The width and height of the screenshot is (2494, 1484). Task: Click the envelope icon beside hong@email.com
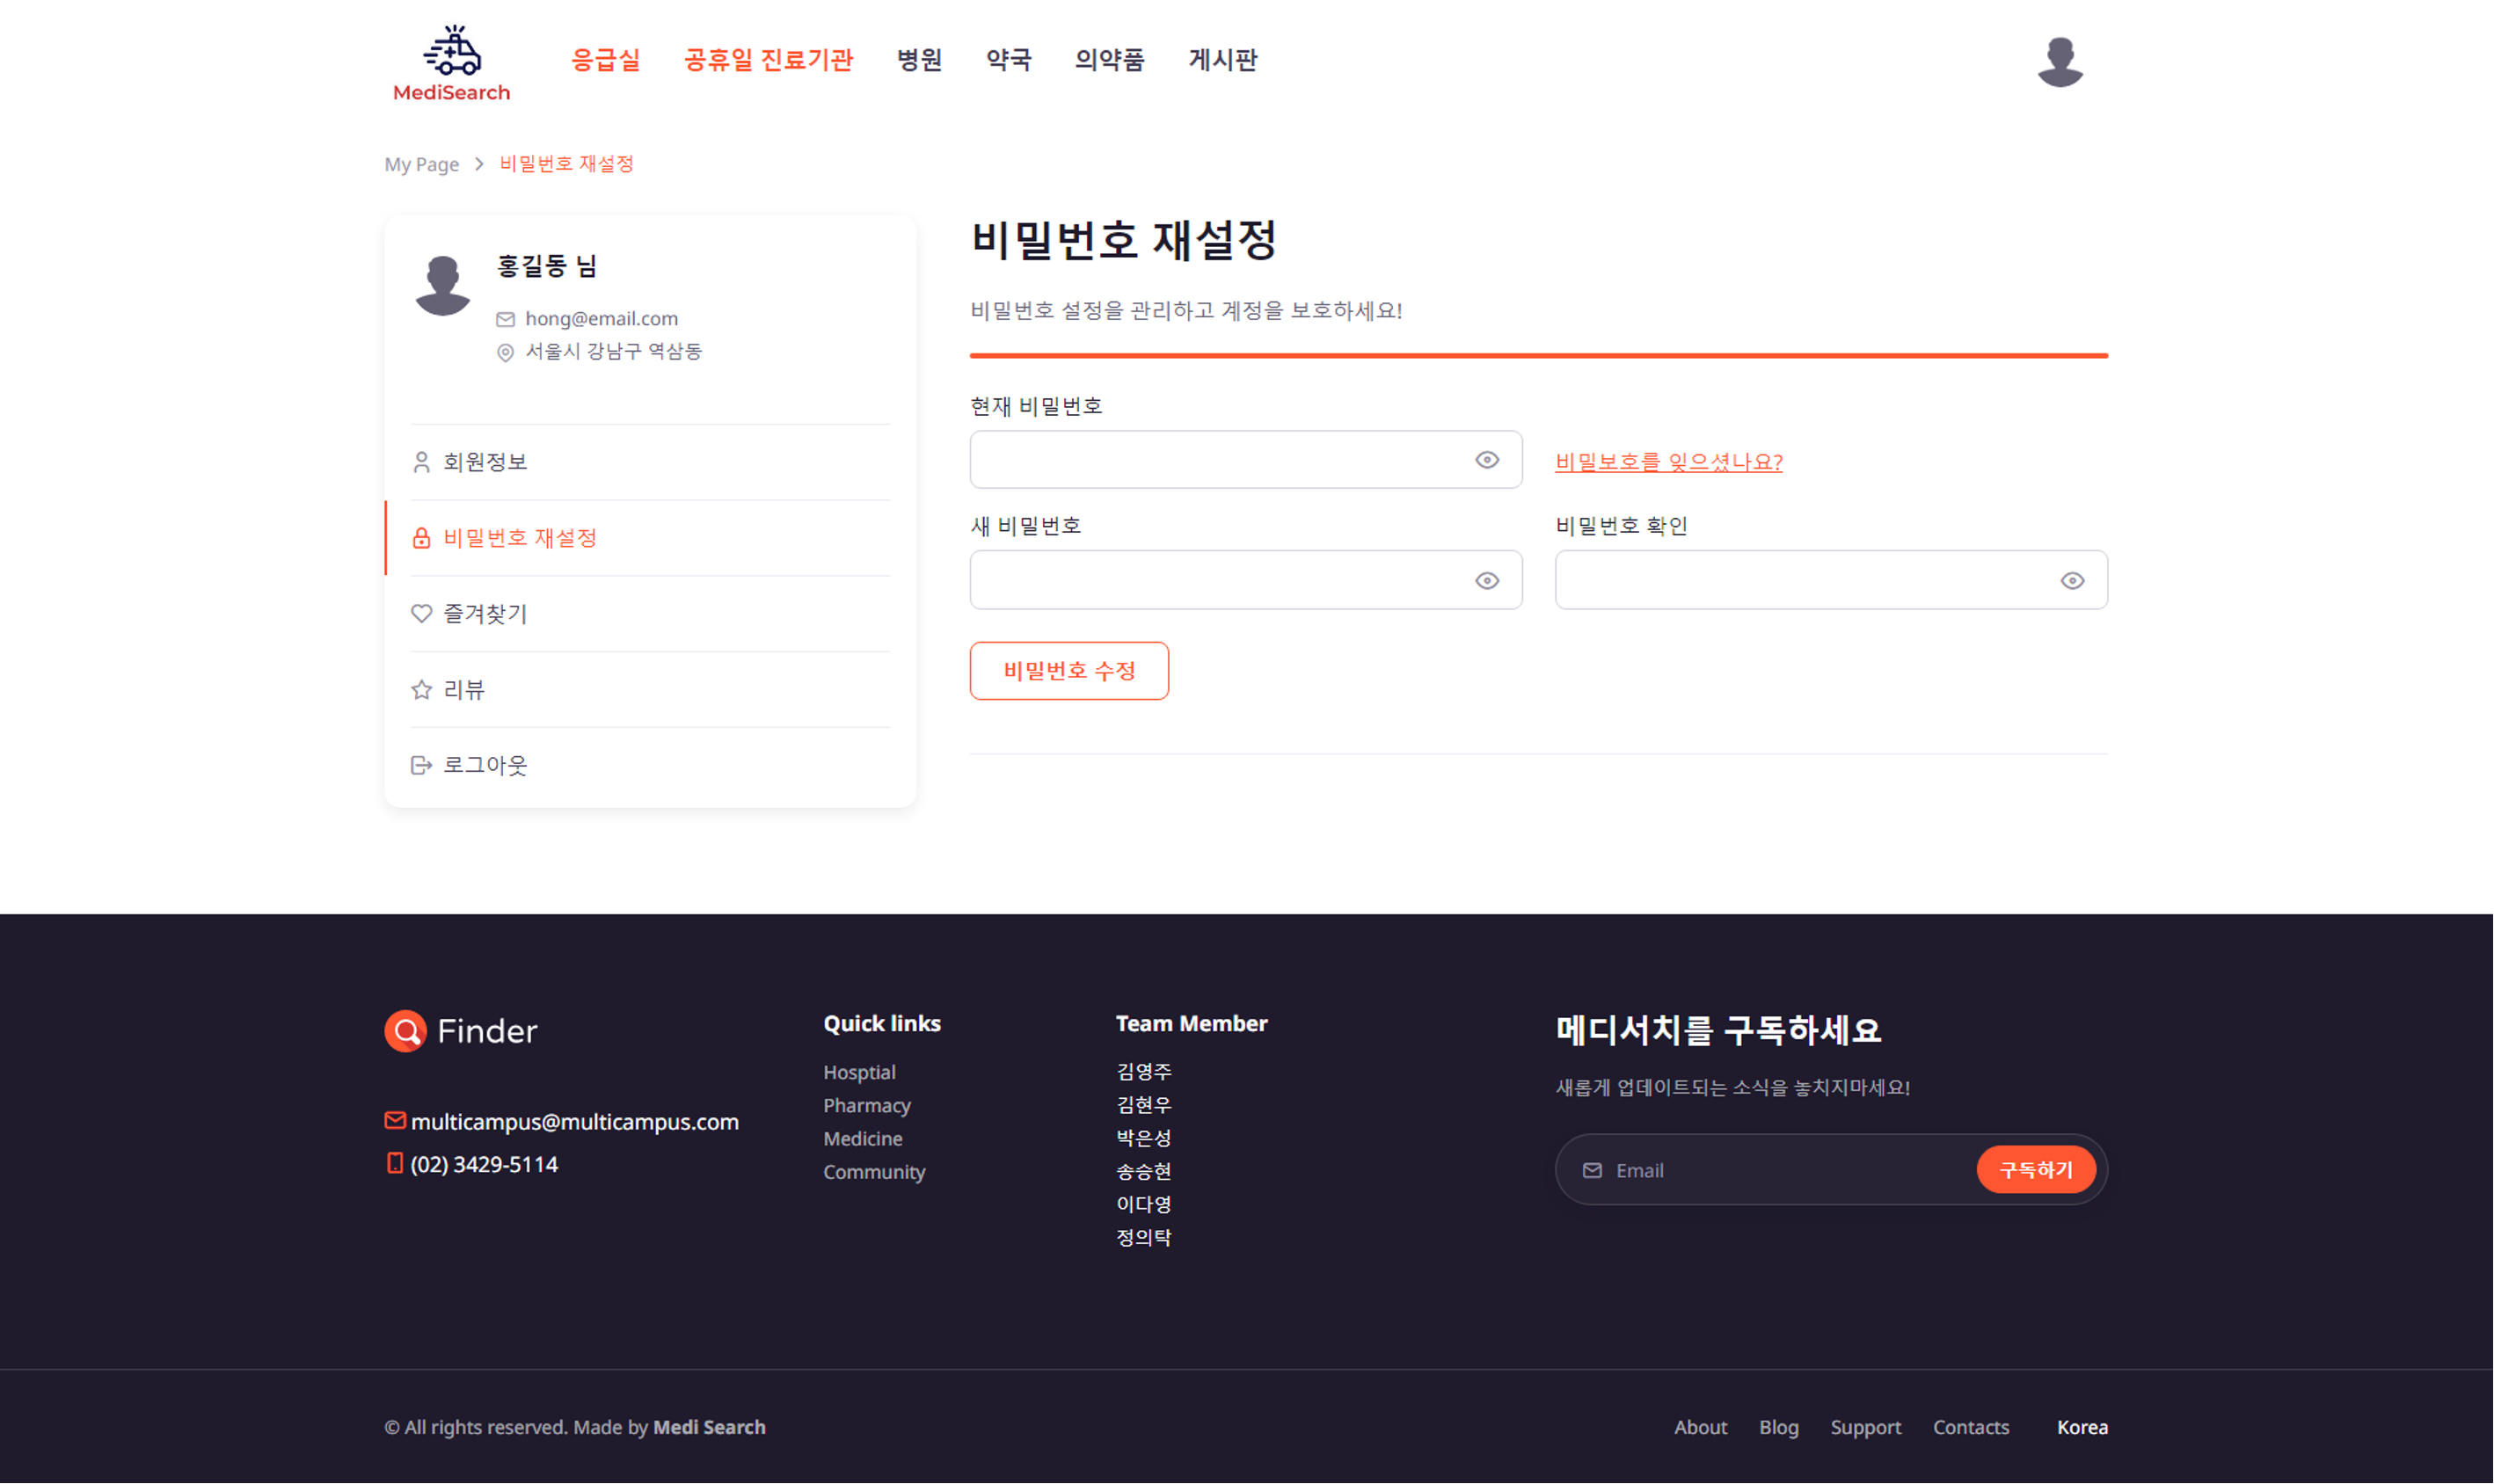(x=505, y=319)
